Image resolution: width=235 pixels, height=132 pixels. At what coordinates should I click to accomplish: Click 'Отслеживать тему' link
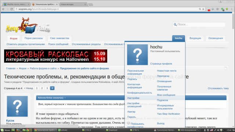218,88
